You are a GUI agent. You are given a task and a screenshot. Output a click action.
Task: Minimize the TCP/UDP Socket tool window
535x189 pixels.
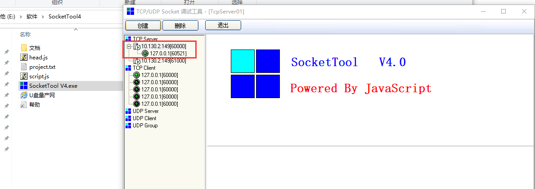tap(482, 11)
